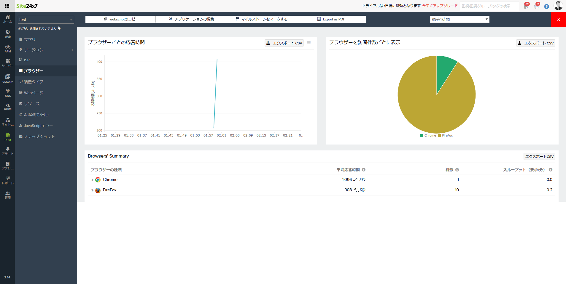
Task: Open the APM module icon
Action: tap(8, 49)
